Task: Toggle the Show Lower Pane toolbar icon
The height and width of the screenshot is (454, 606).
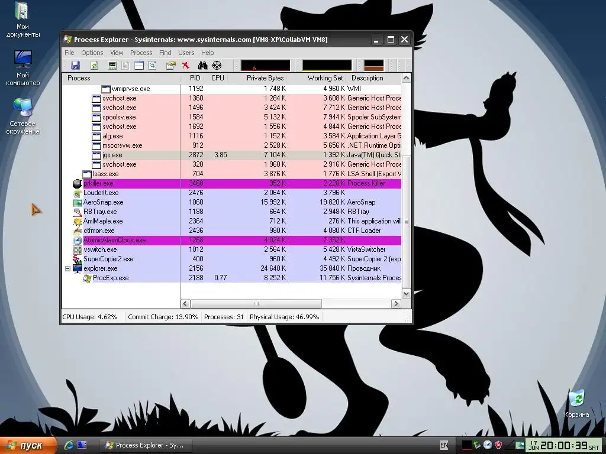Action: pos(138,66)
